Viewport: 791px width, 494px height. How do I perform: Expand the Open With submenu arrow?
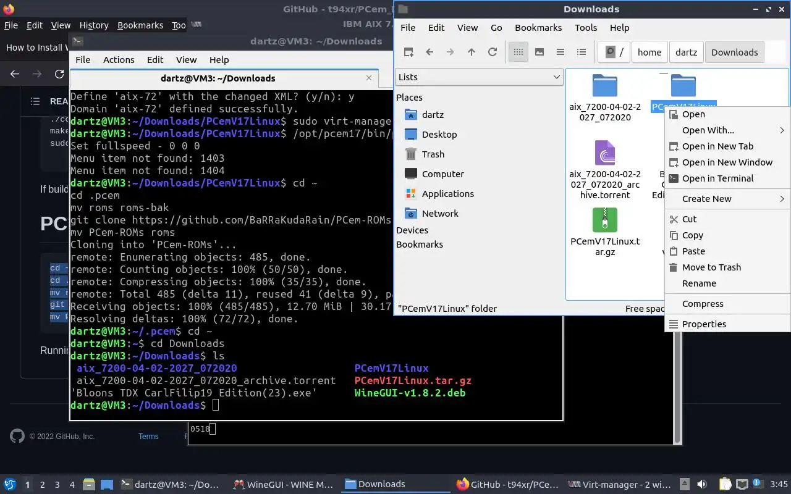[x=782, y=130]
